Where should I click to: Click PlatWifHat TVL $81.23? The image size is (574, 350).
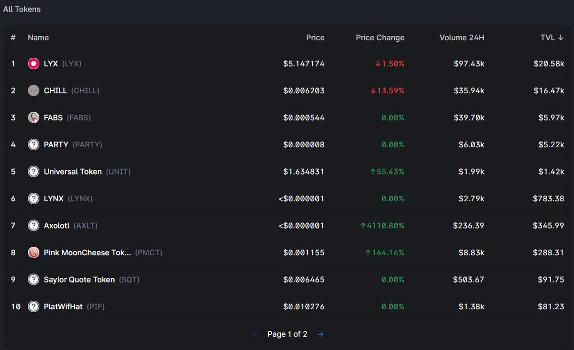pos(551,306)
